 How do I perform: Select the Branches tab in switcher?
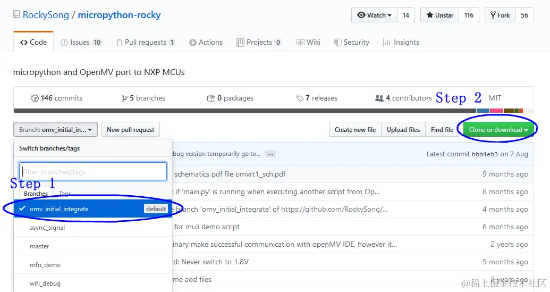(36, 194)
